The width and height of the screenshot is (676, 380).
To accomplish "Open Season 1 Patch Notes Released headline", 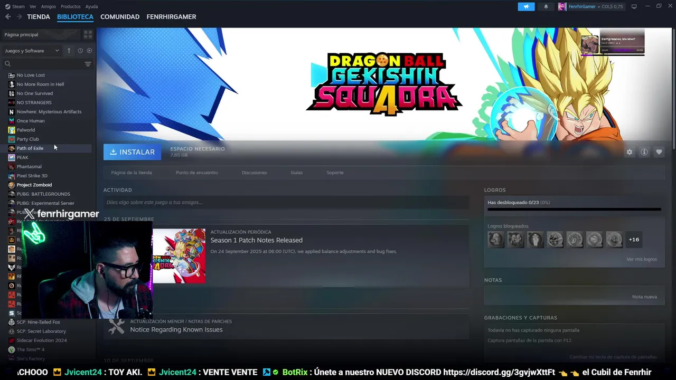I will [x=257, y=240].
